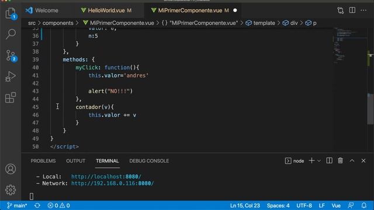374x210 pixels.
Task: Open the localhost:8080 link in terminal
Action: click(106, 177)
